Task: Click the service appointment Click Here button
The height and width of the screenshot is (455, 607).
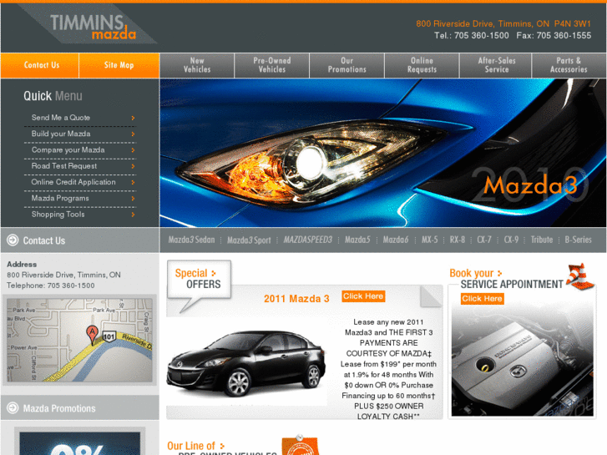Action: click(483, 299)
